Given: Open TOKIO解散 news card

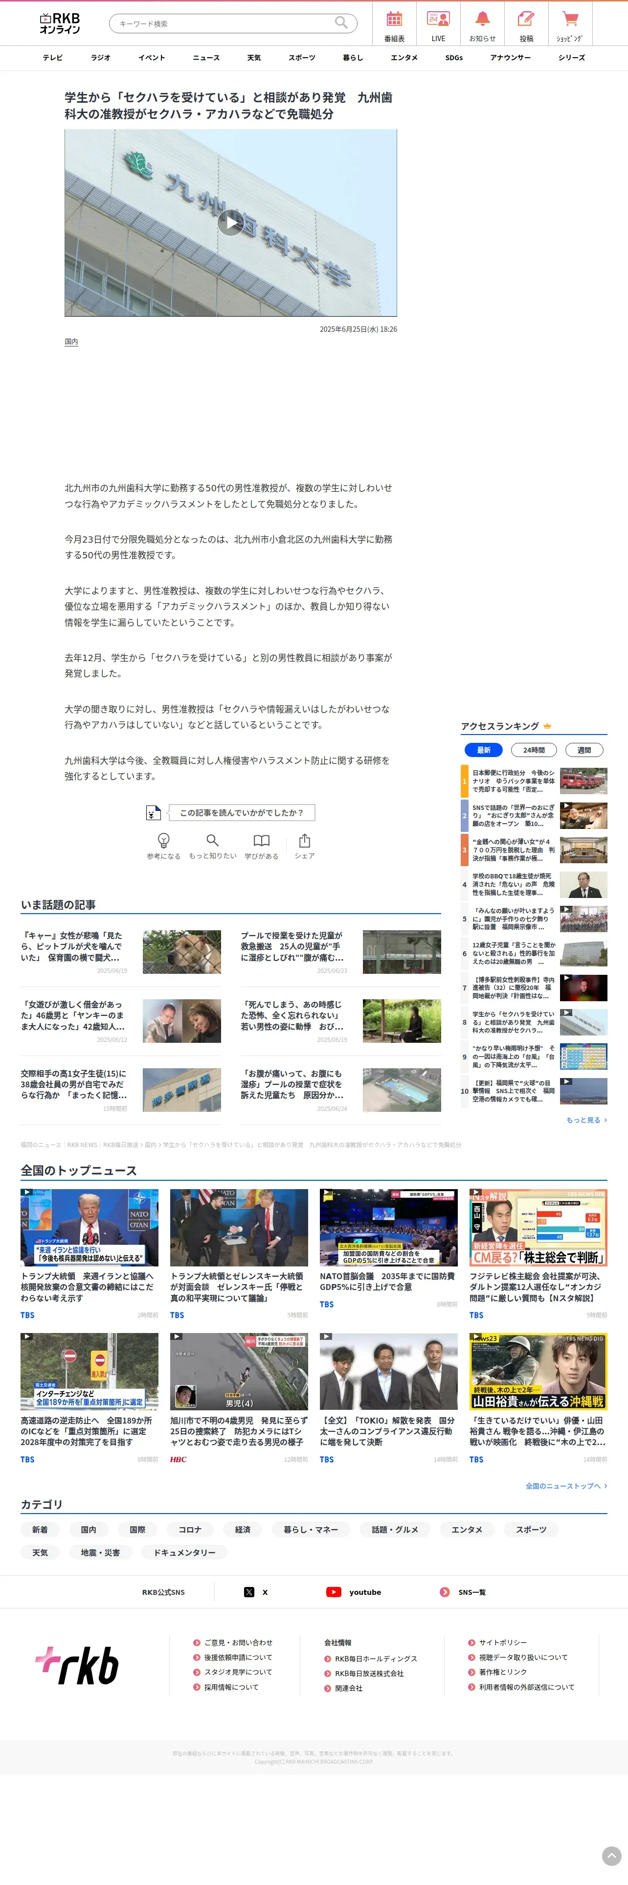Looking at the screenshot, I should 388,1399.
